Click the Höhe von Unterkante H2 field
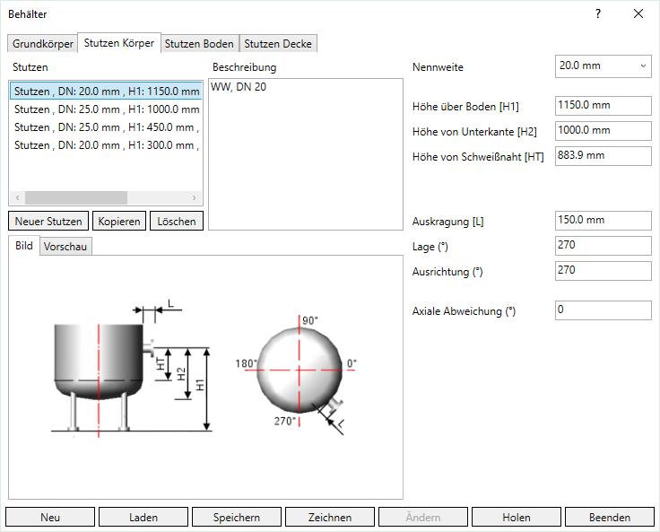660x532 pixels. [603, 131]
